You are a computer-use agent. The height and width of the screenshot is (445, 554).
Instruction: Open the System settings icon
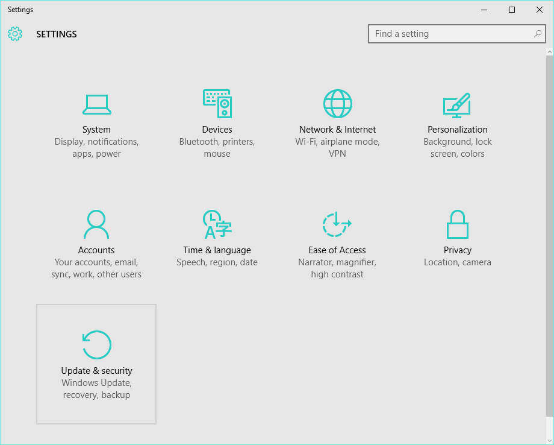[x=96, y=104]
